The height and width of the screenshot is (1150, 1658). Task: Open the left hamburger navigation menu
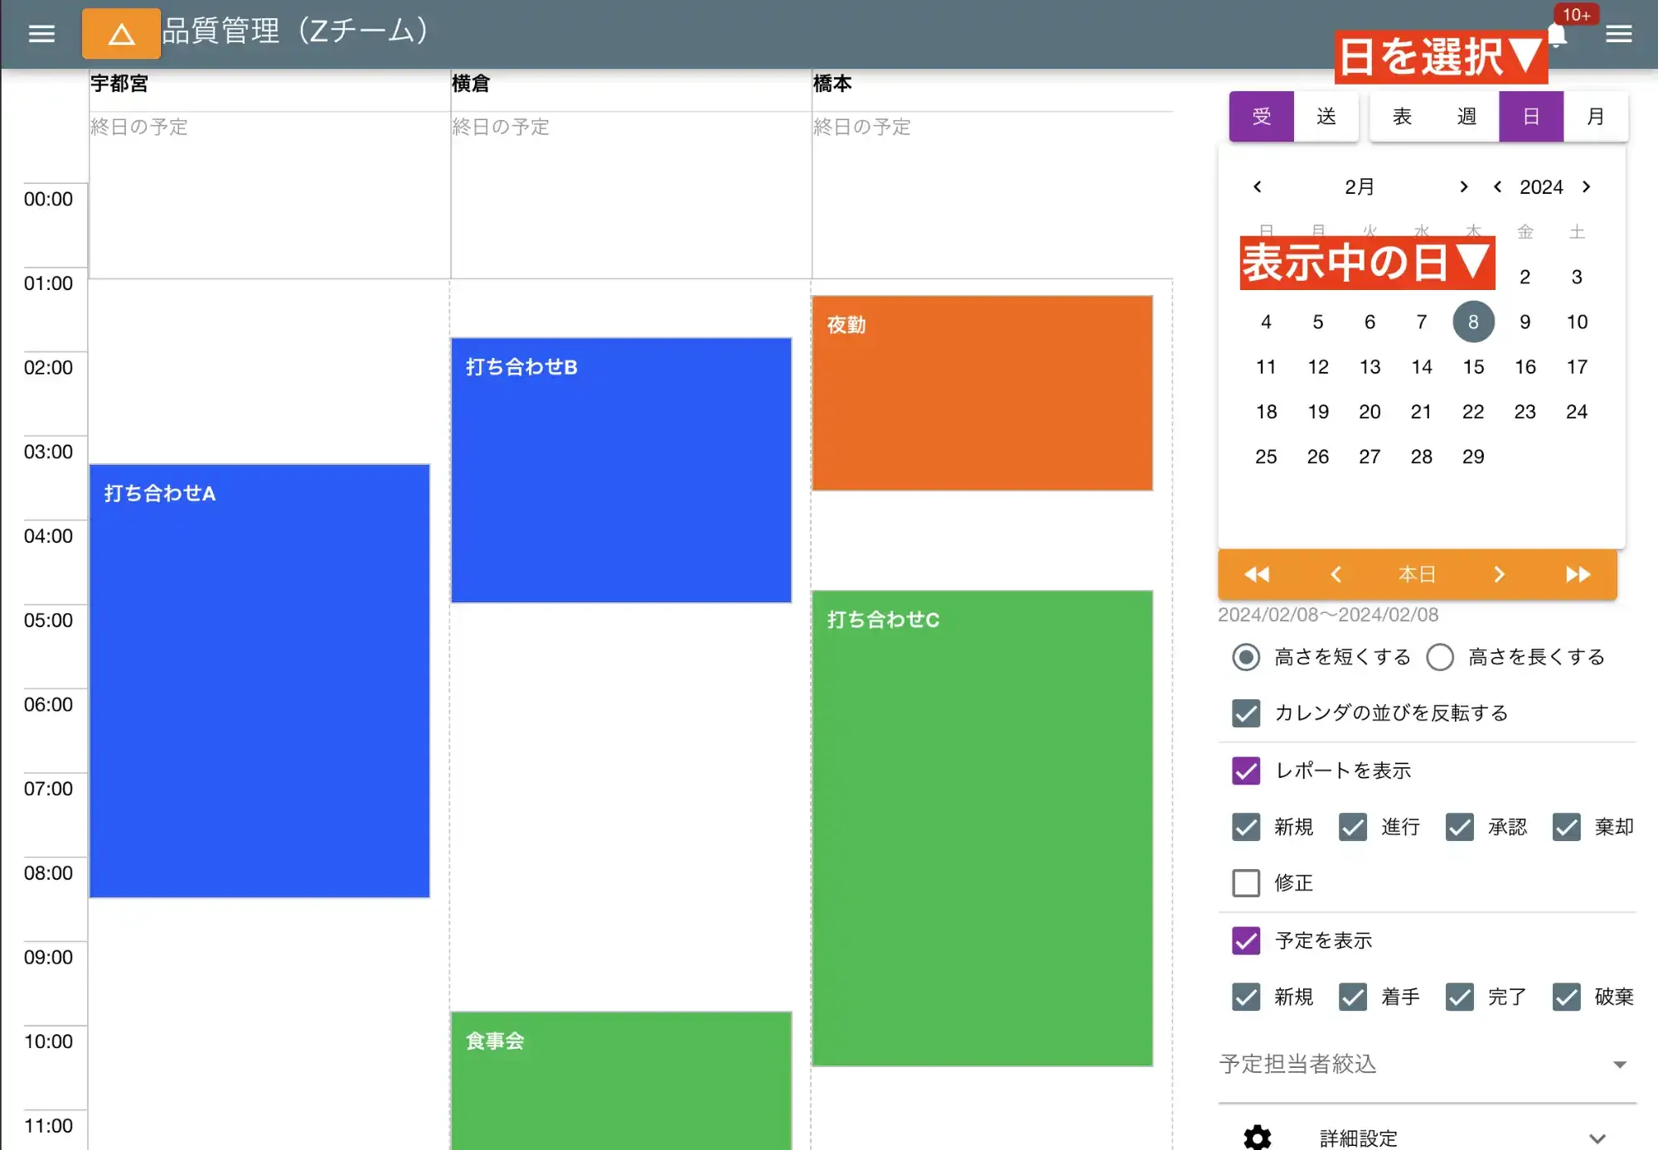pyautogui.click(x=41, y=34)
